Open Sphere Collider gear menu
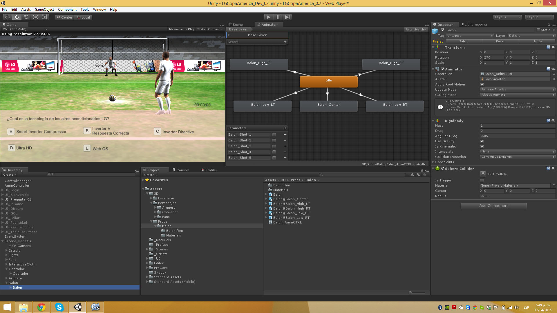This screenshot has width=557, height=313. click(x=553, y=168)
